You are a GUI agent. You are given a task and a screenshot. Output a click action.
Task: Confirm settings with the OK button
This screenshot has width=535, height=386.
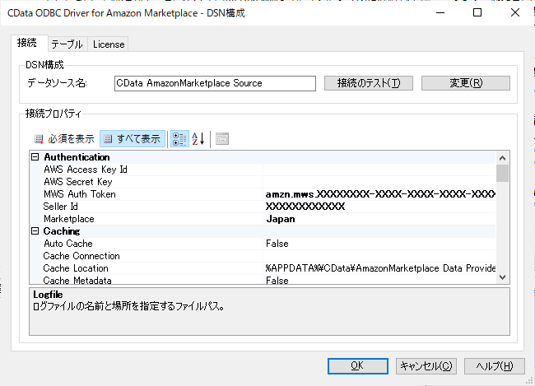[357, 366]
